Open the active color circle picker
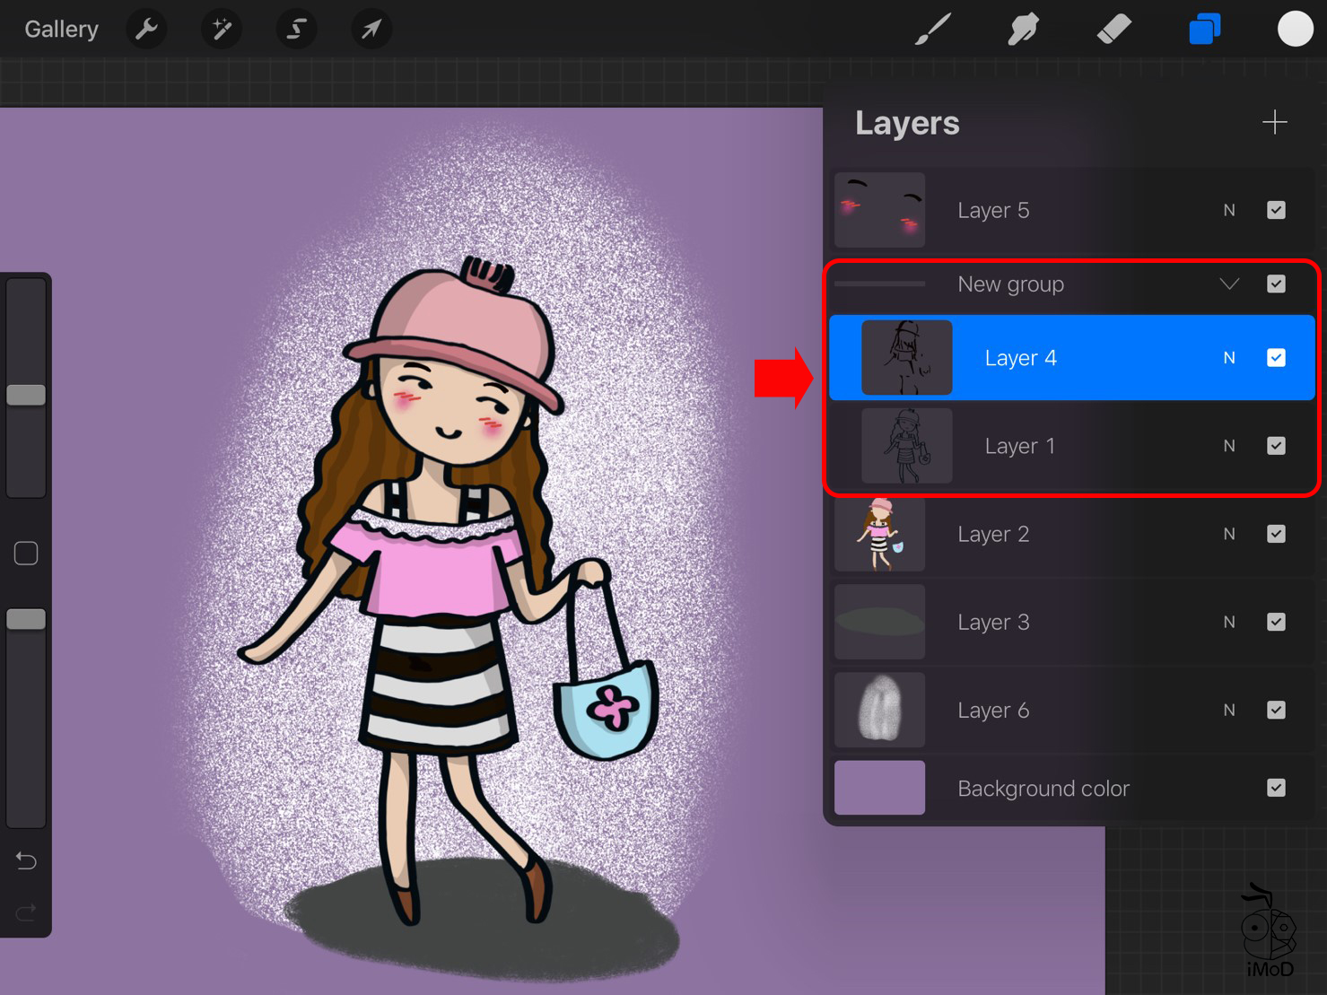 [x=1295, y=30]
